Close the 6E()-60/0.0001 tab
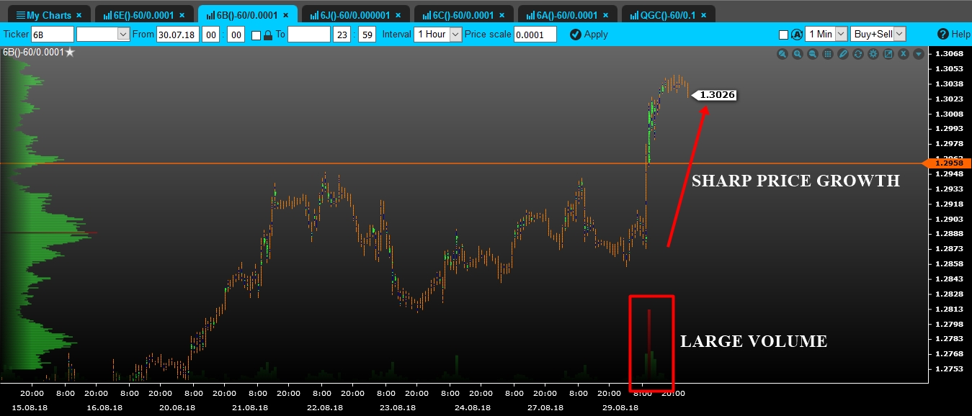The width and height of the screenshot is (972, 416). [182, 15]
